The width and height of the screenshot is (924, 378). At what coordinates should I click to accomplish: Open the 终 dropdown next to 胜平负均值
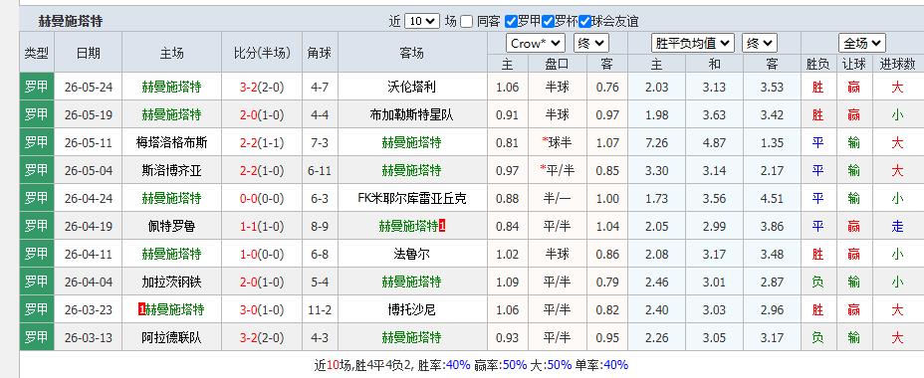(x=760, y=43)
